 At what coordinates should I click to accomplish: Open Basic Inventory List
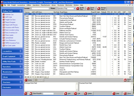click(11, 33)
